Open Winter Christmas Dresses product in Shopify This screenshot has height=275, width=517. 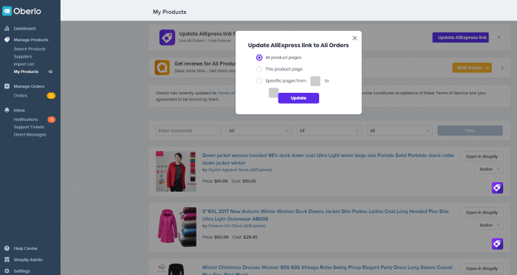pyautogui.click(x=482, y=268)
